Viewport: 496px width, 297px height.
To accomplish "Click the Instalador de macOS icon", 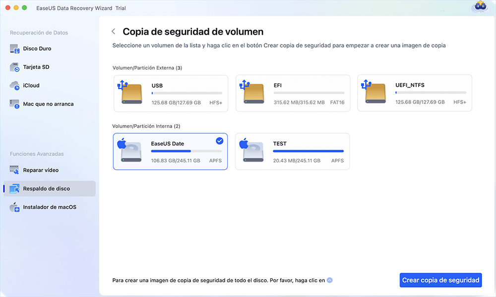I will pyautogui.click(x=14, y=207).
